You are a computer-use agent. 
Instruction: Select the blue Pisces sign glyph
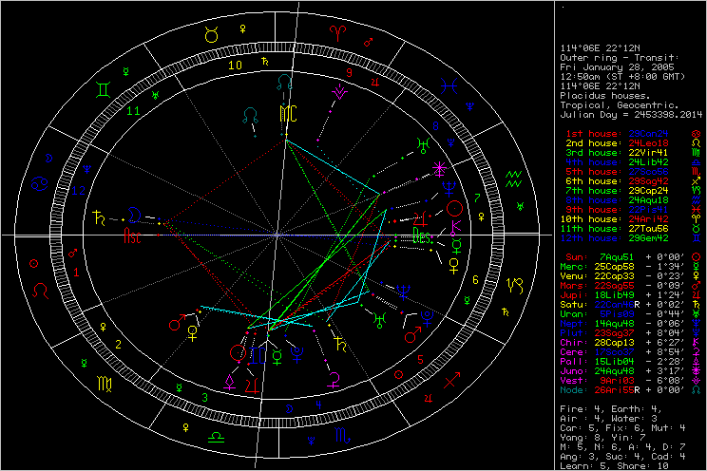click(456, 85)
